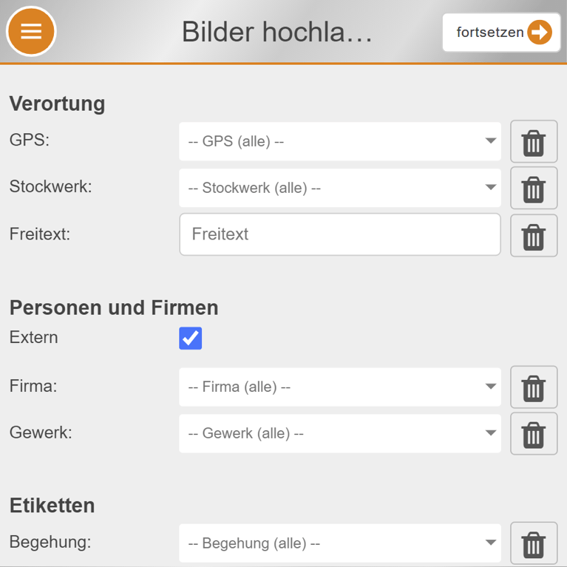Reset the Firma filter using trash icon

[534, 387]
